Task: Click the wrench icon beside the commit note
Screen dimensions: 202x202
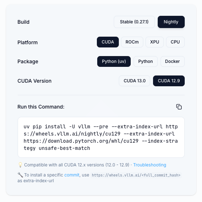Action: click(x=20, y=175)
